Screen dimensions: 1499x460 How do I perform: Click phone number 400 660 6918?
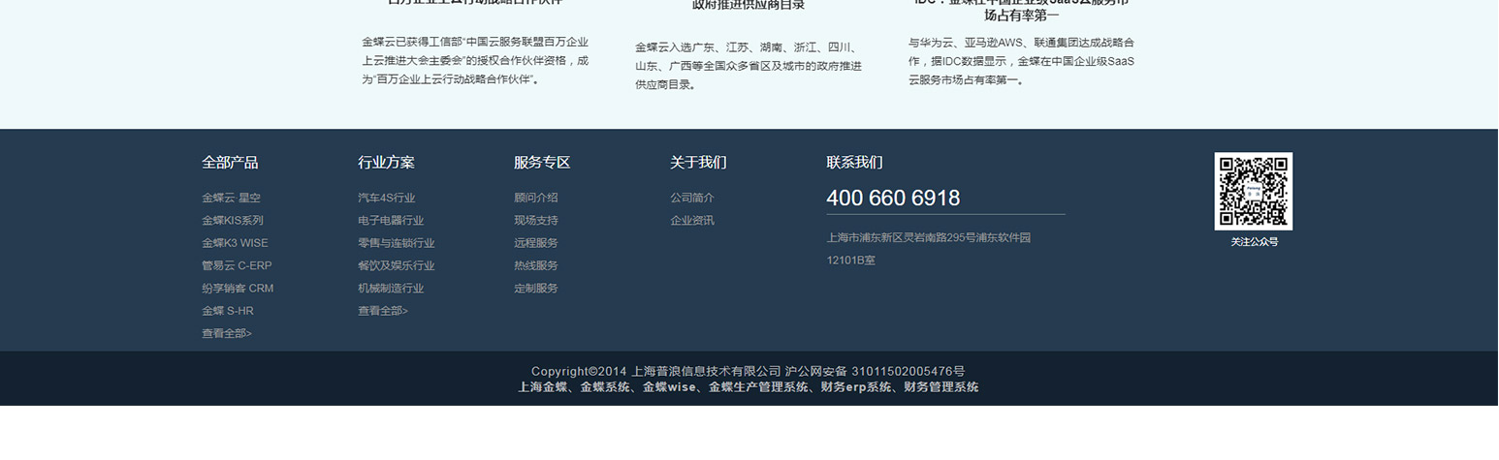[893, 199]
